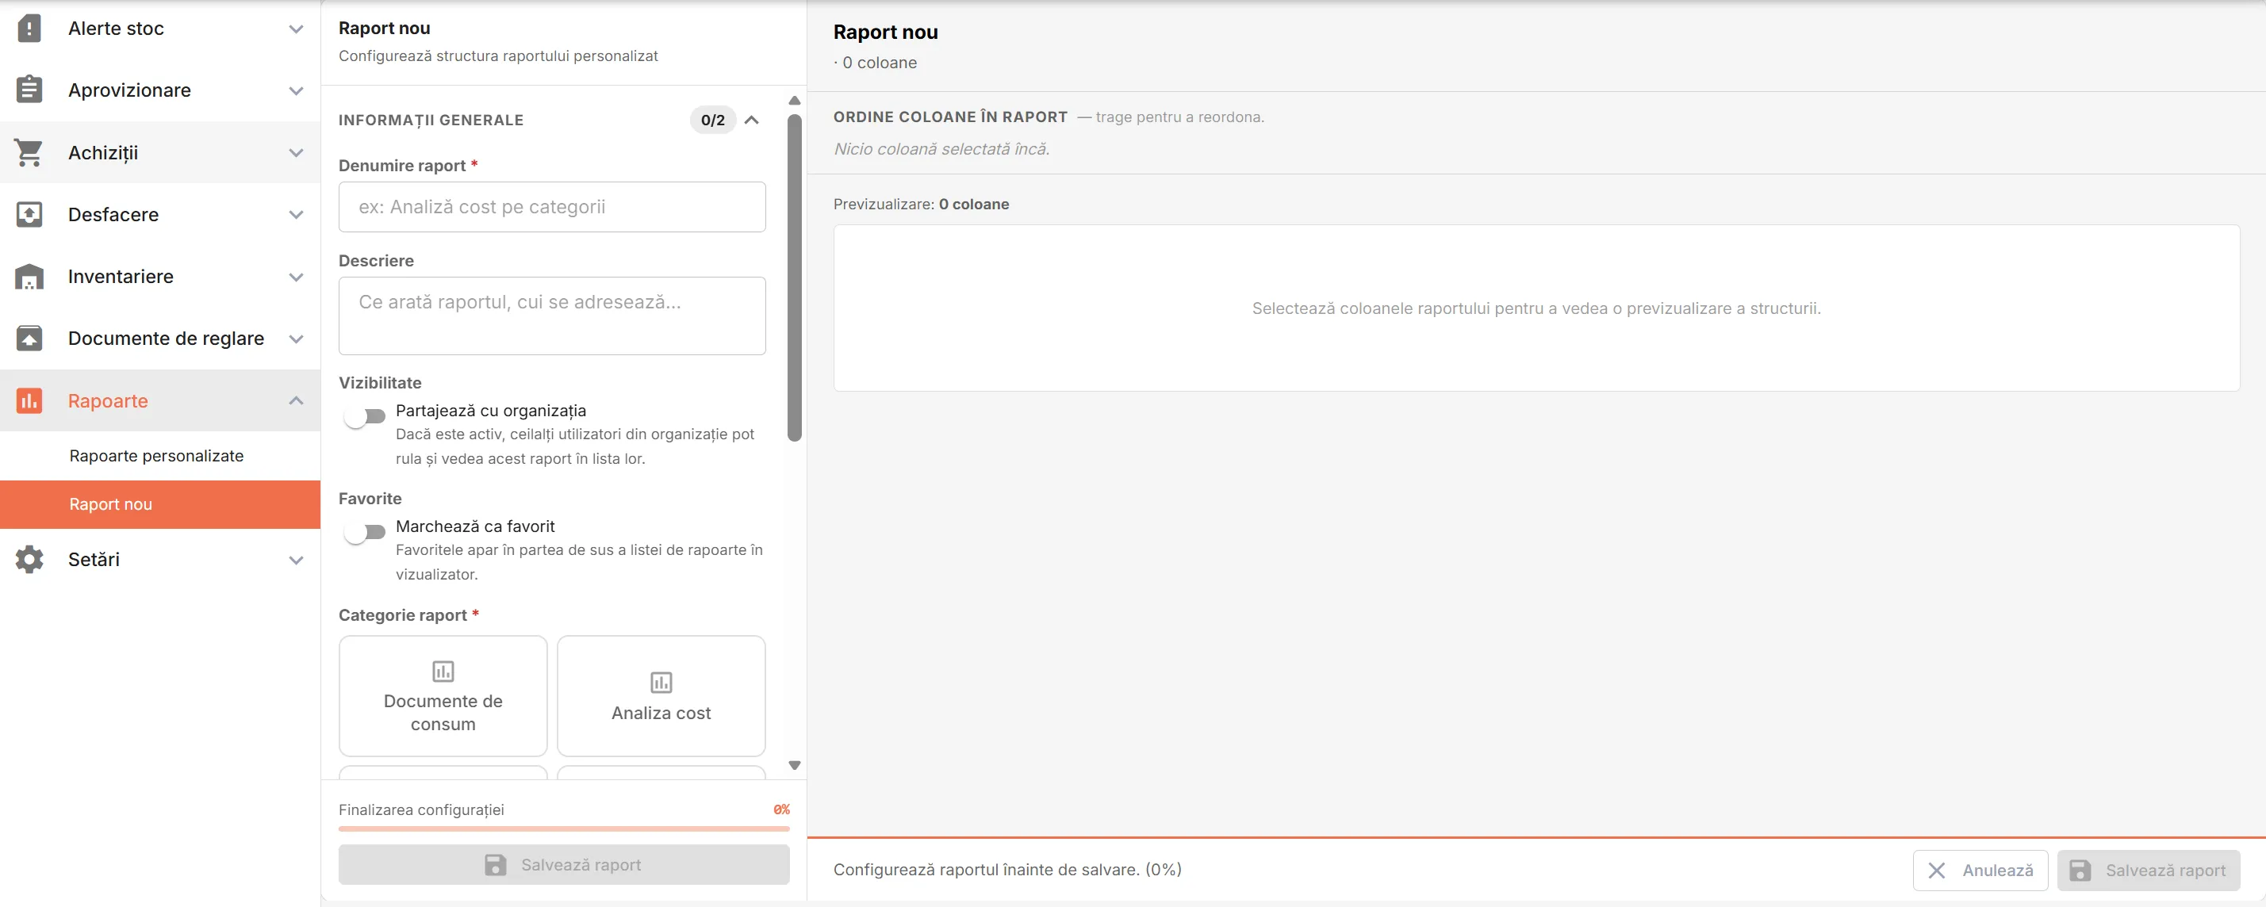The height and width of the screenshot is (907, 2266).
Task: Collapse the Informații generale section
Action: [752, 120]
